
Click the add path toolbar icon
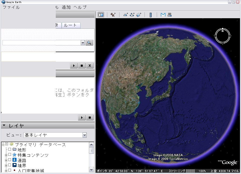click(x=132, y=15)
